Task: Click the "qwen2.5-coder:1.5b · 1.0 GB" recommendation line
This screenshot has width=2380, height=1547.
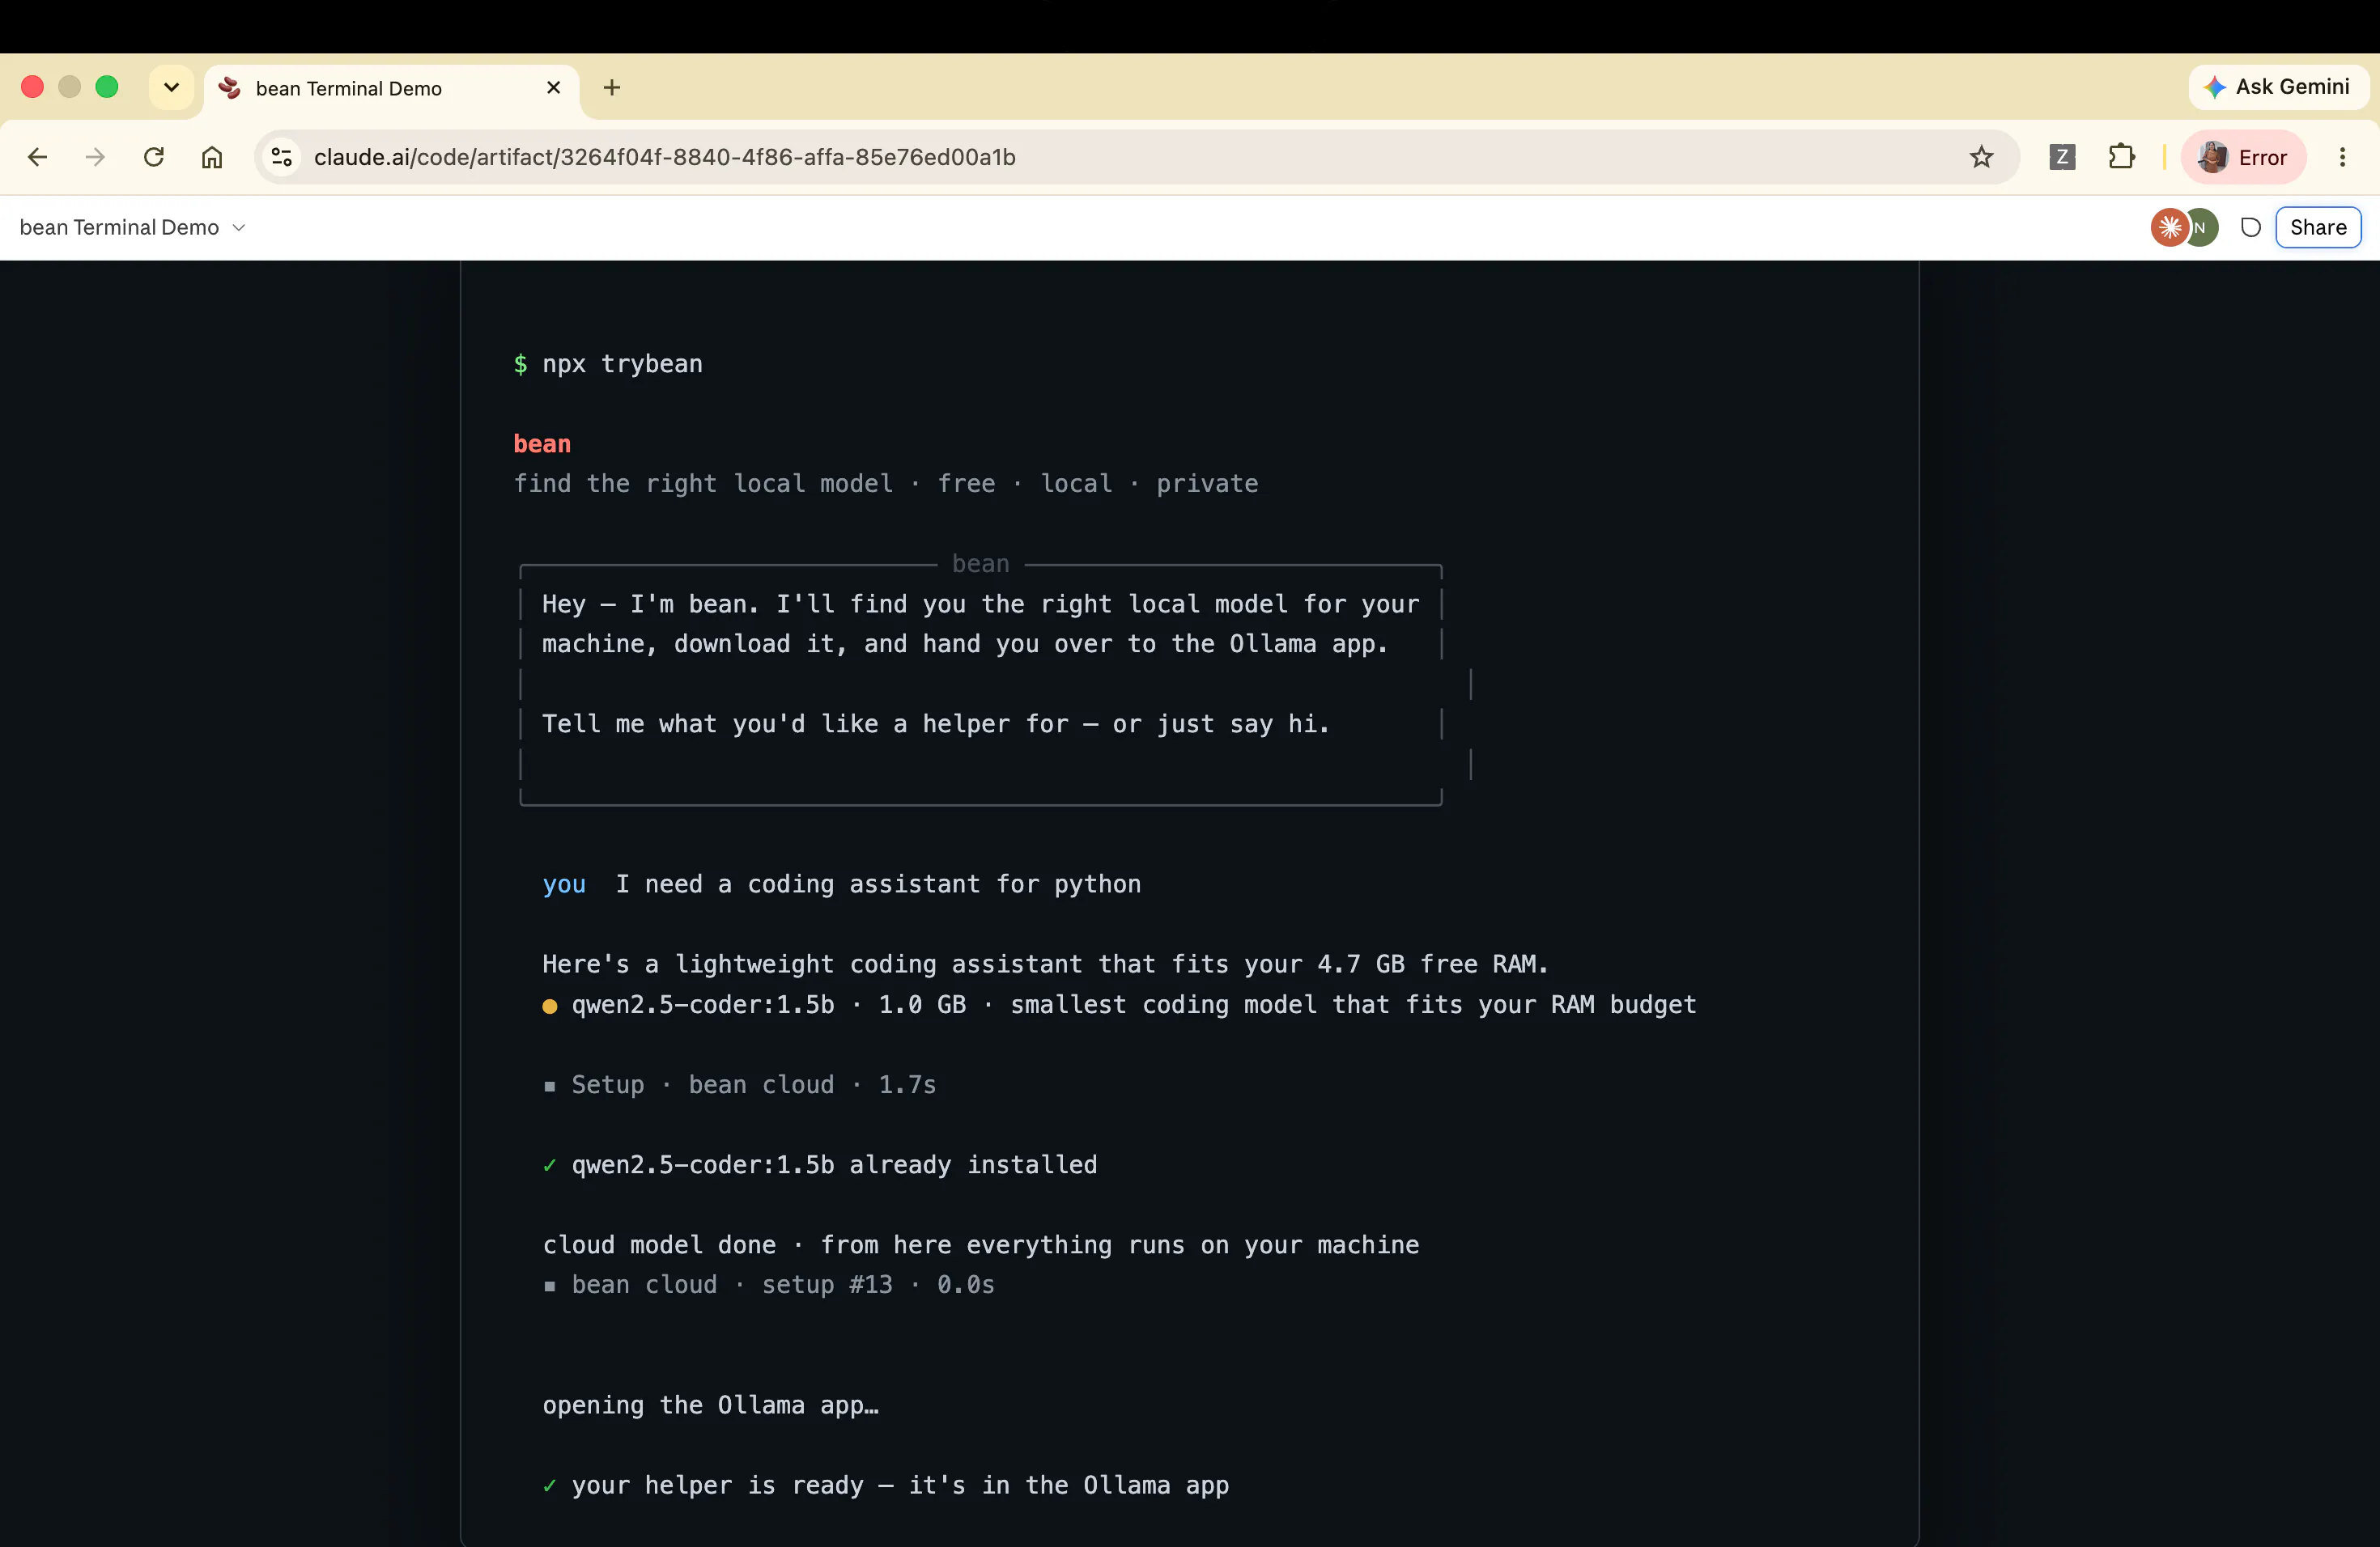Action: click(1119, 1004)
